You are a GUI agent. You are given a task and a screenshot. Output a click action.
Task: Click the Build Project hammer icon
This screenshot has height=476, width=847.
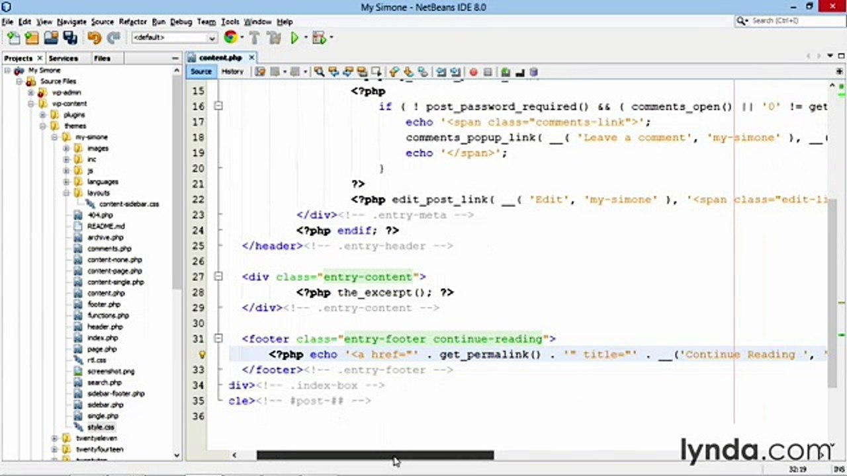coord(254,38)
